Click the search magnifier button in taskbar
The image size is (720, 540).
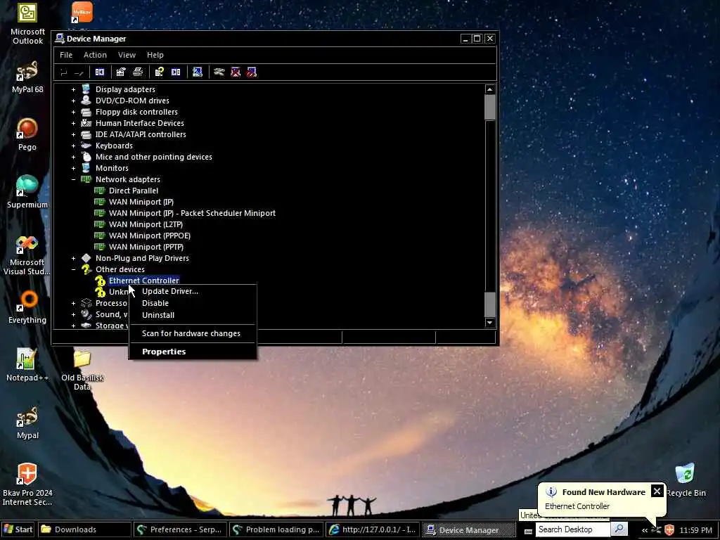click(619, 529)
